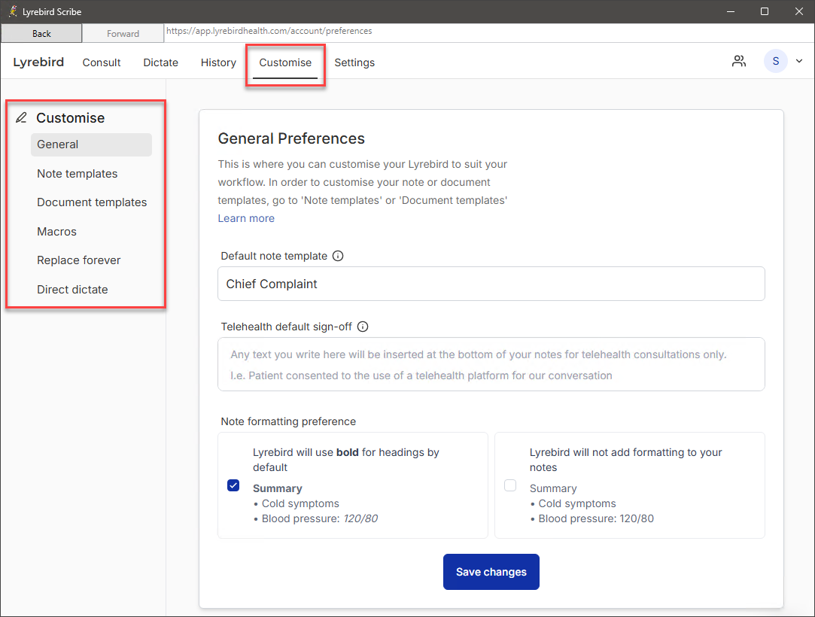The image size is (815, 617).
Task: Click the Lyrebird Scribe app icon in title bar
Action: [x=13, y=11]
